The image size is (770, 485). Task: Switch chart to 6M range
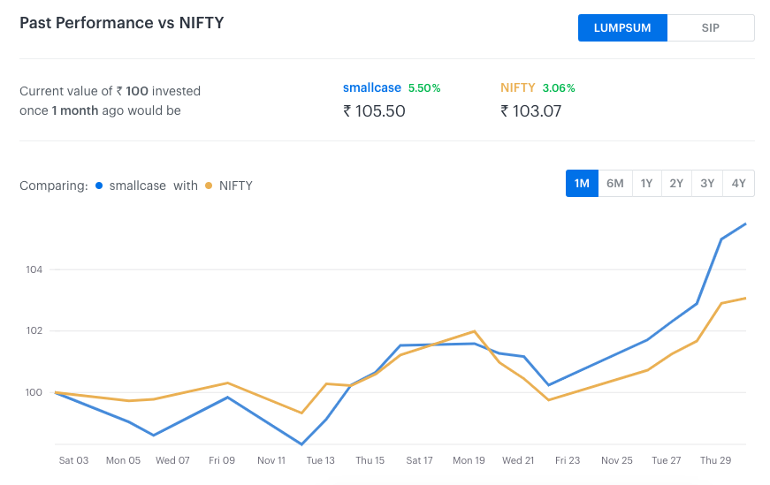pyautogui.click(x=614, y=184)
